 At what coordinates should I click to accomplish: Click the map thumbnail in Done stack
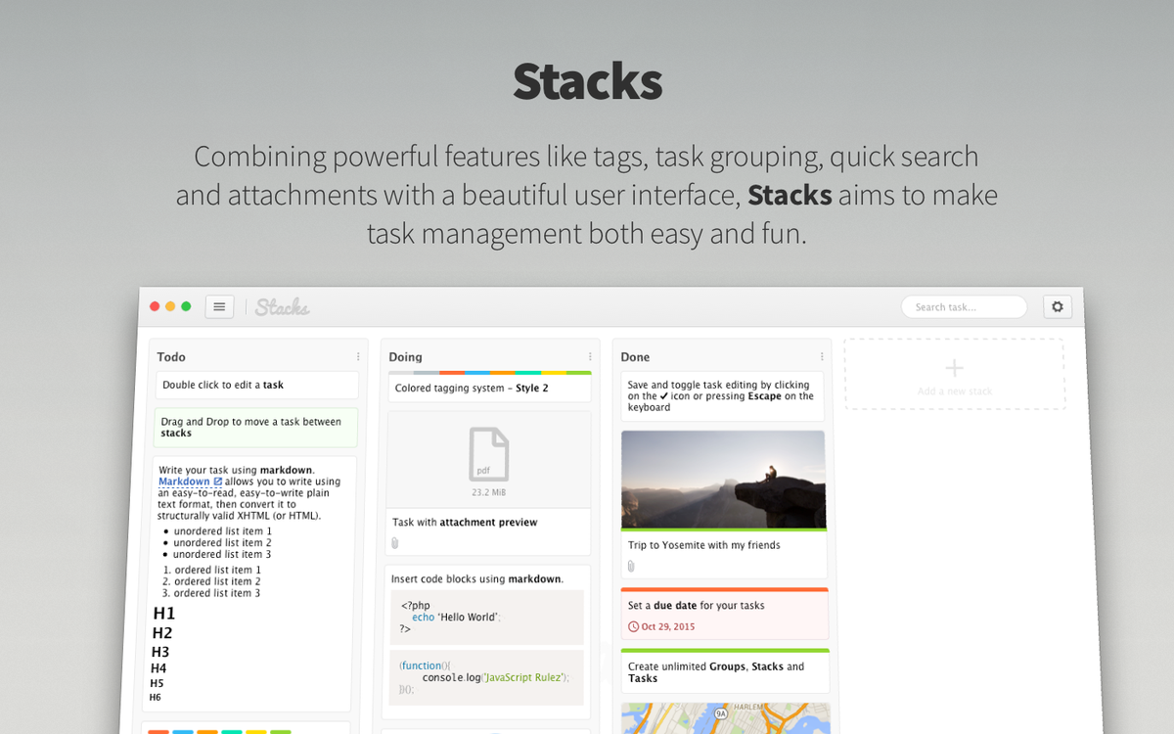point(726,718)
